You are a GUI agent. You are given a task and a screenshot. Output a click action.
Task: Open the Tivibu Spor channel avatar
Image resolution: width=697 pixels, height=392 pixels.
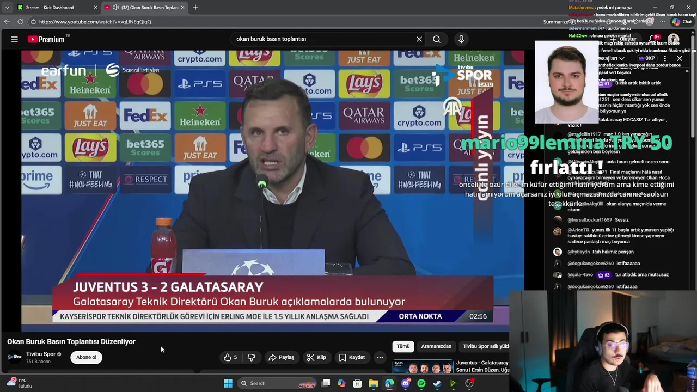(14, 357)
